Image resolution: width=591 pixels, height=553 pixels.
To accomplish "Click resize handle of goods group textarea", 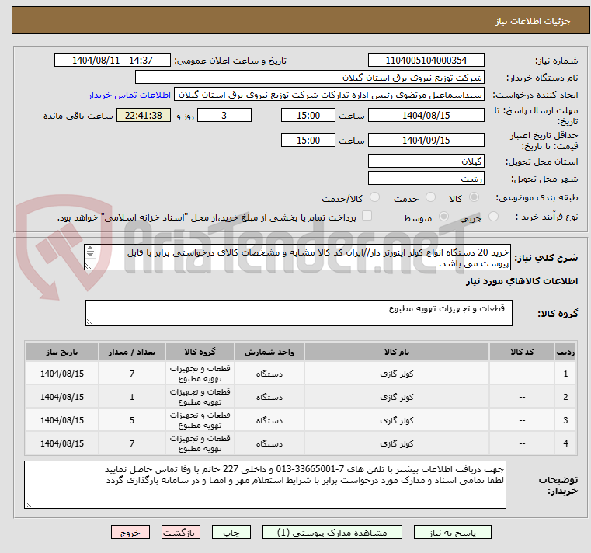I will (x=89, y=321).
